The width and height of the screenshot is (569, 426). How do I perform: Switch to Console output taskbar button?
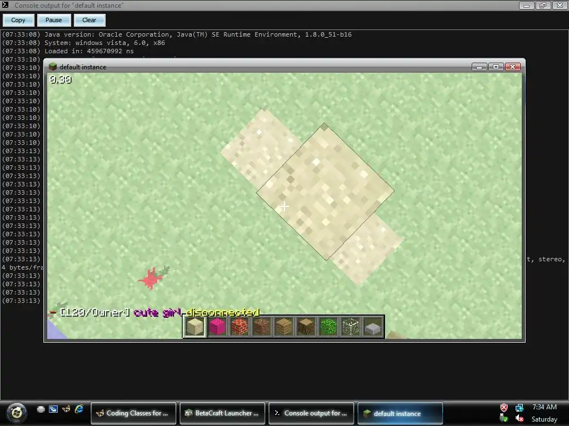click(x=311, y=413)
